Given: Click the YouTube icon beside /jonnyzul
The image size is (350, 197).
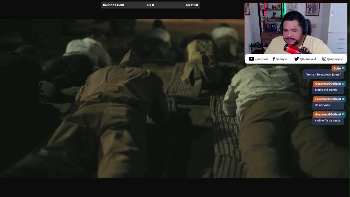Looking at the screenshot, I should pos(251,59).
